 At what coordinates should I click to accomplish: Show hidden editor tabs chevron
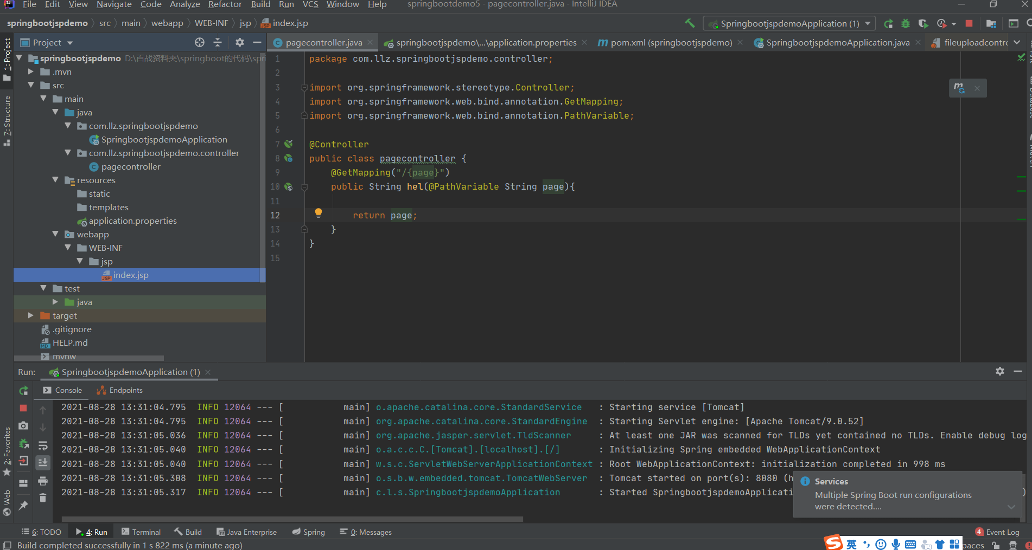(1017, 42)
